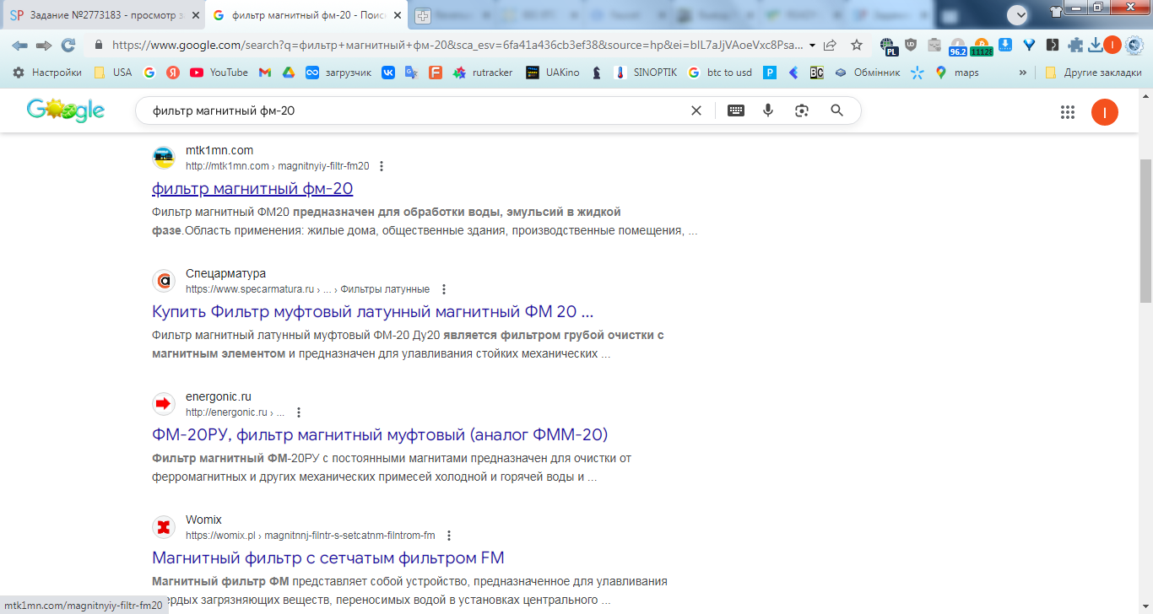Go forward to the next page

[x=44, y=46]
